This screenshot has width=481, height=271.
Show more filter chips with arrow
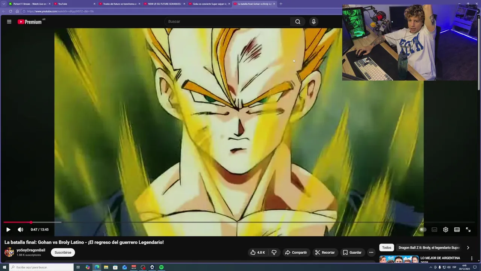(x=468, y=248)
